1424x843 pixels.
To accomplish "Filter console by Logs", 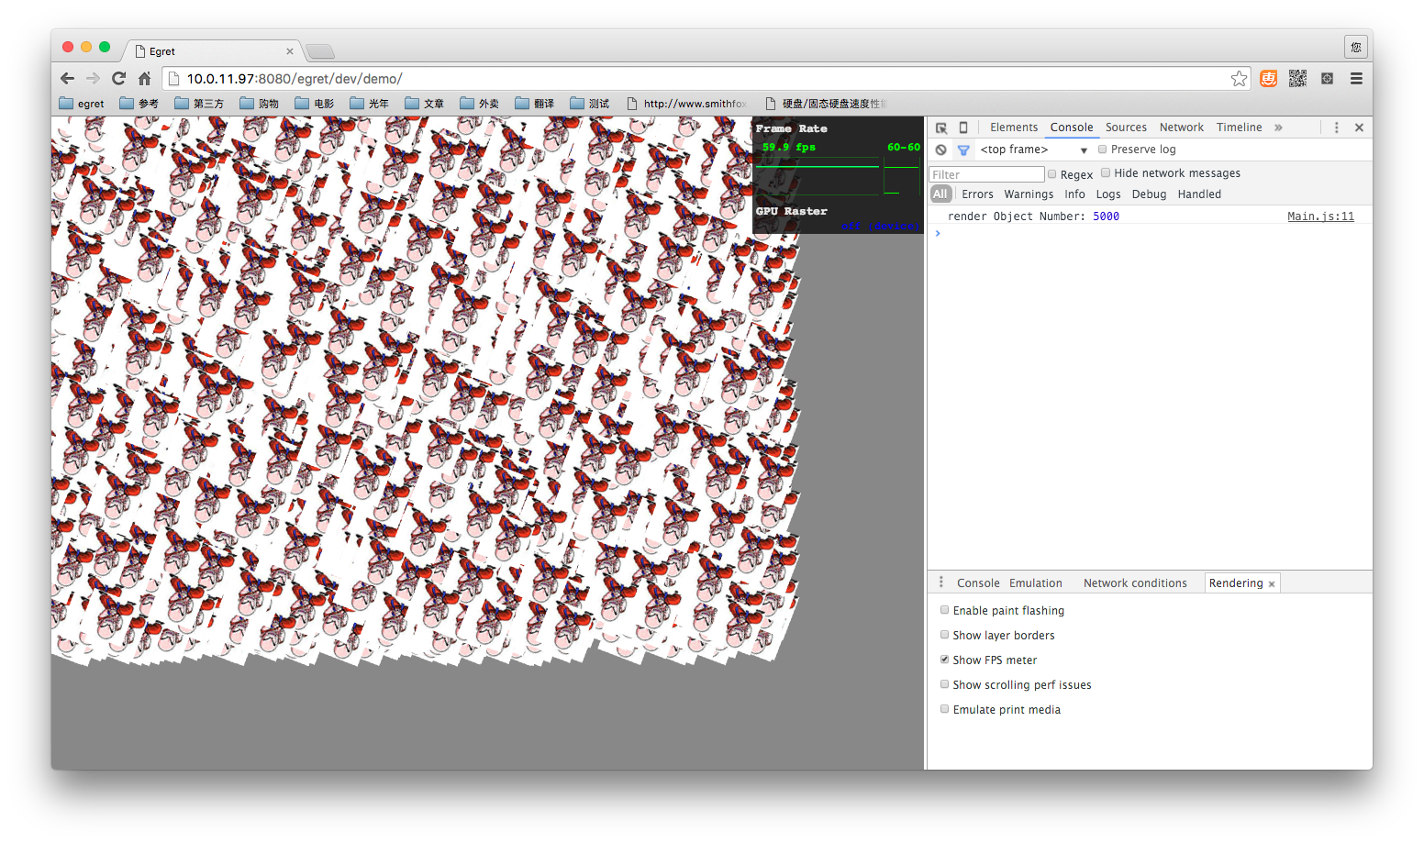I will coord(1108,194).
